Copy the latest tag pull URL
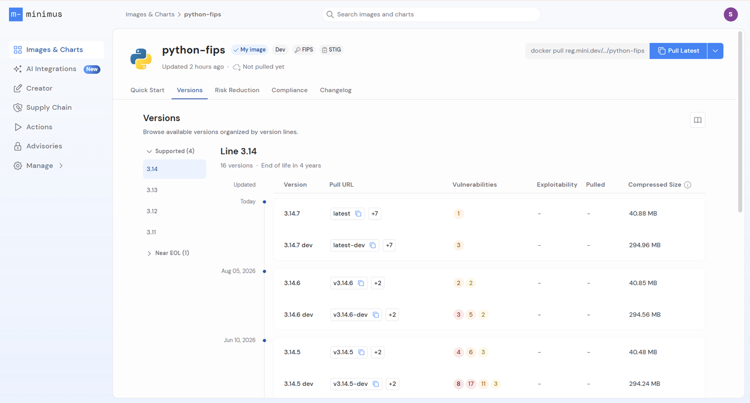The height and width of the screenshot is (403, 750). click(358, 214)
